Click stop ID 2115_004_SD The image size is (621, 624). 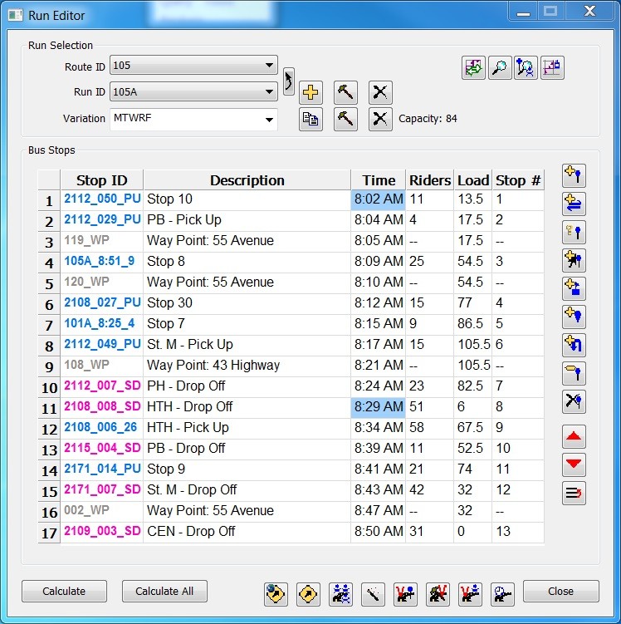click(103, 448)
